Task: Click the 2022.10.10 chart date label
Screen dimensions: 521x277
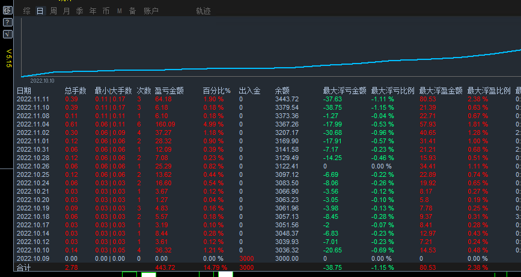Action: [x=42, y=81]
